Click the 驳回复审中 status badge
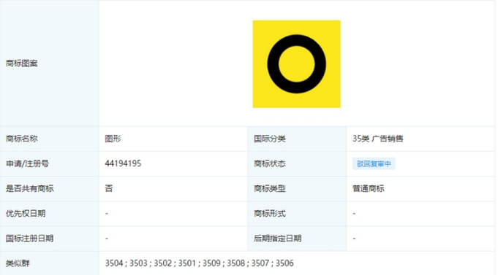The height and width of the screenshot is (275, 498). pyautogui.click(x=374, y=164)
